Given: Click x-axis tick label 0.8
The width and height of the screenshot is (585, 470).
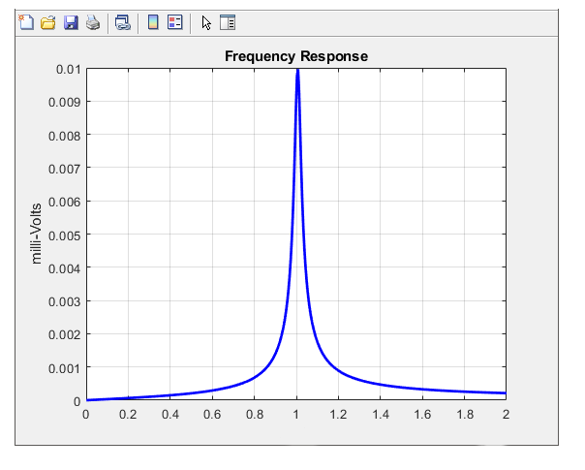Looking at the screenshot, I should point(255,415).
